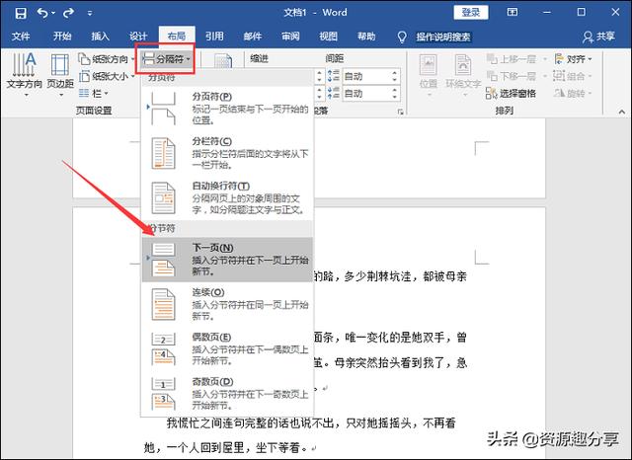Click the second 自动 spacing value field
The height and width of the screenshot is (460, 632).
tap(366, 94)
